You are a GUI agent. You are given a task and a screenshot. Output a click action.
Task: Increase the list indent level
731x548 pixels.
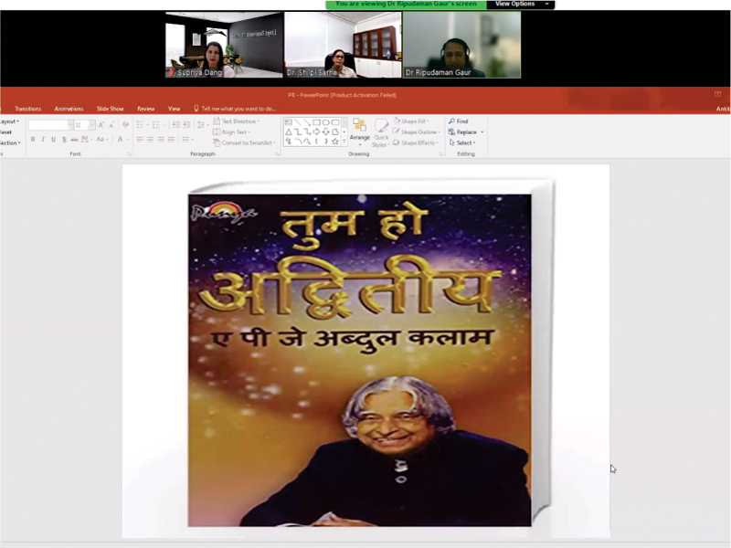click(186, 125)
